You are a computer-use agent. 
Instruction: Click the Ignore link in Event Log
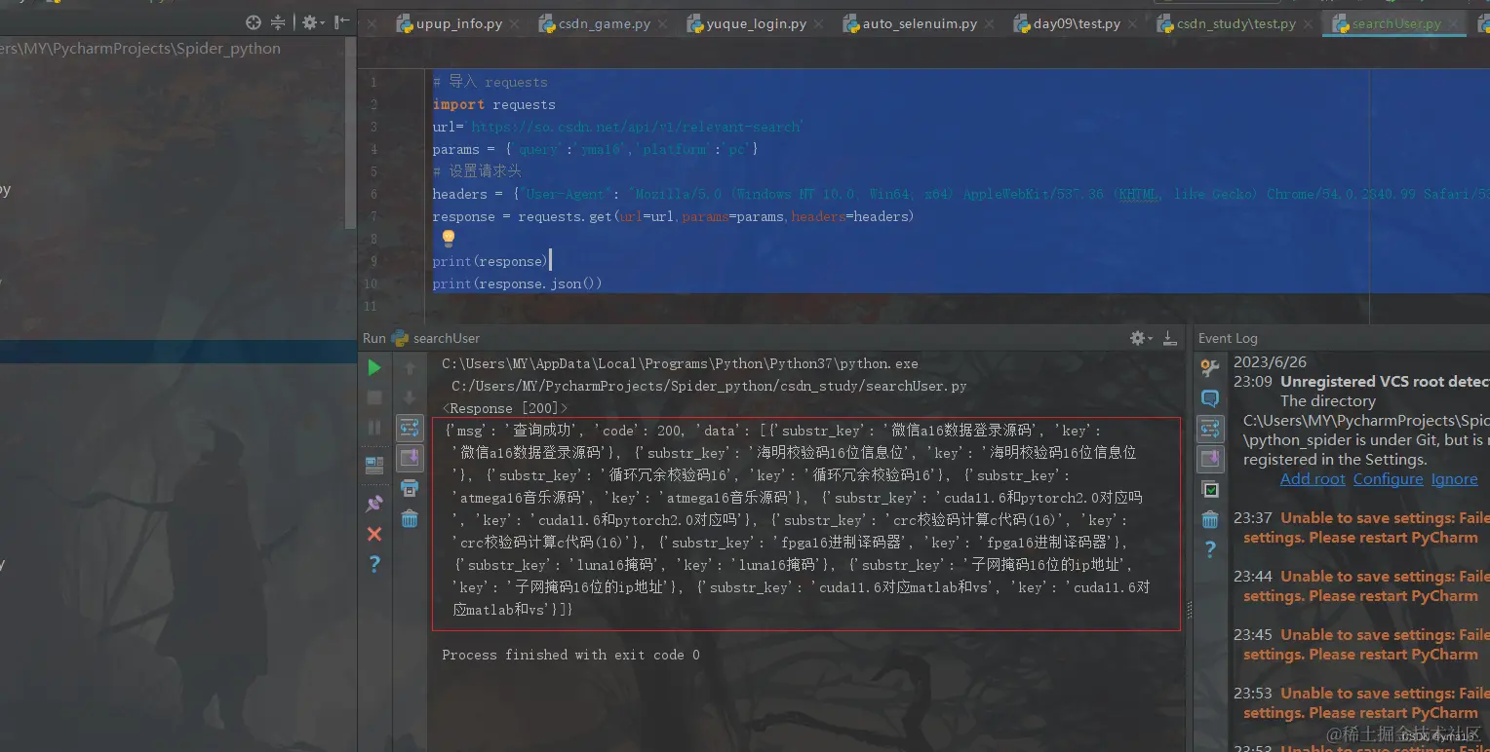click(x=1454, y=479)
